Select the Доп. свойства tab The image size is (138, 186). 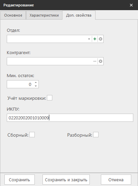coord(79,15)
